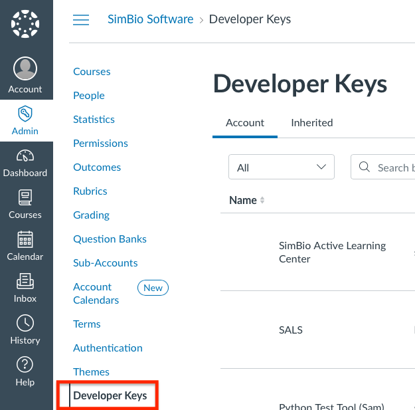Open the Permissions link
415x410 pixels.
pyautogui.click(x=100, y=144)
